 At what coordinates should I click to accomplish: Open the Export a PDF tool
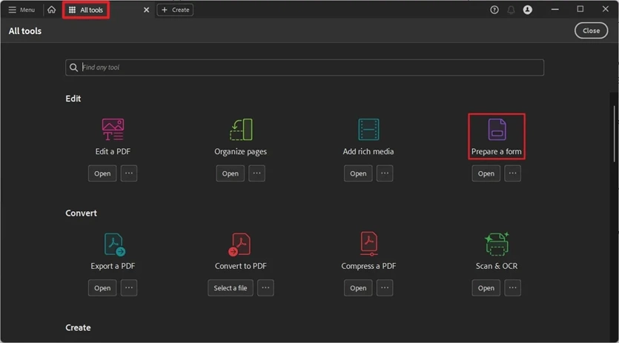point(102,287)
